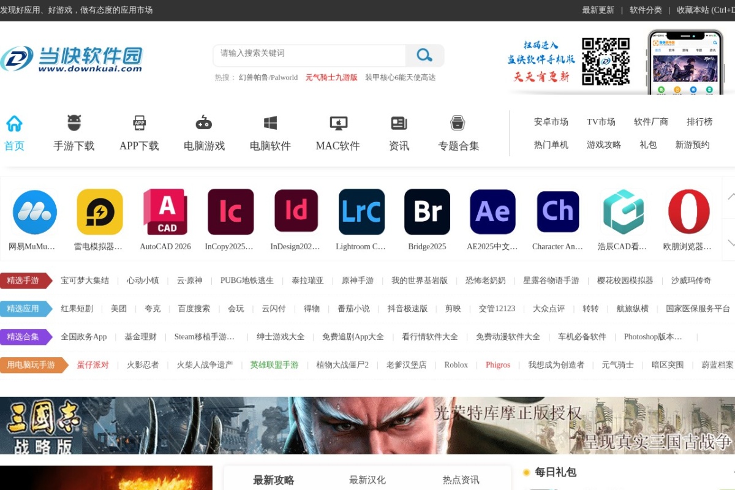Open the InDesign icon
Image resolution: width=735 pixels, height=490 pixels.
coord(296,212)
